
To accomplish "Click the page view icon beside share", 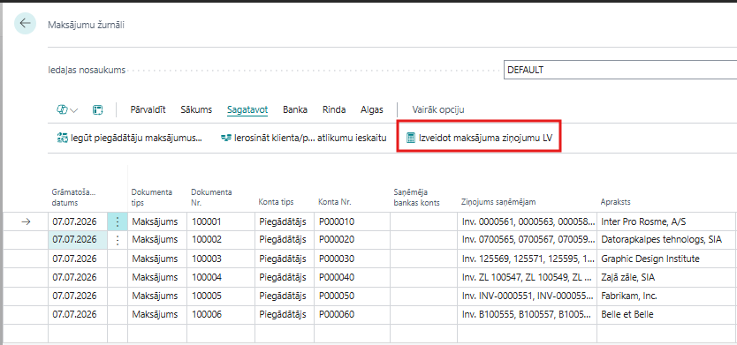I will [97, 109].
